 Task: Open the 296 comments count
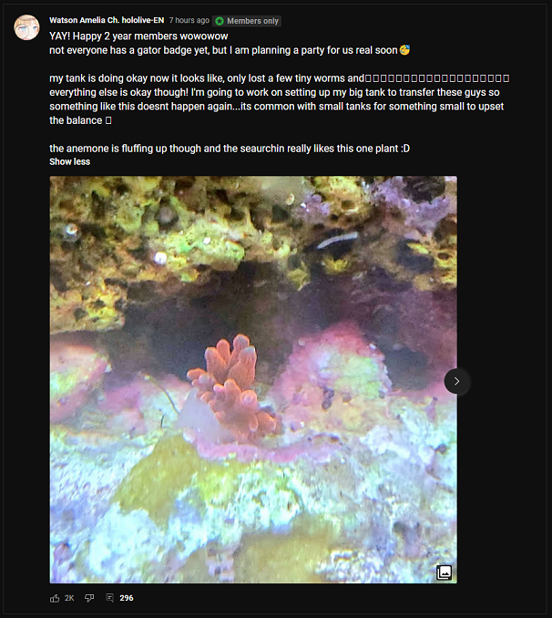pos(127,598)
